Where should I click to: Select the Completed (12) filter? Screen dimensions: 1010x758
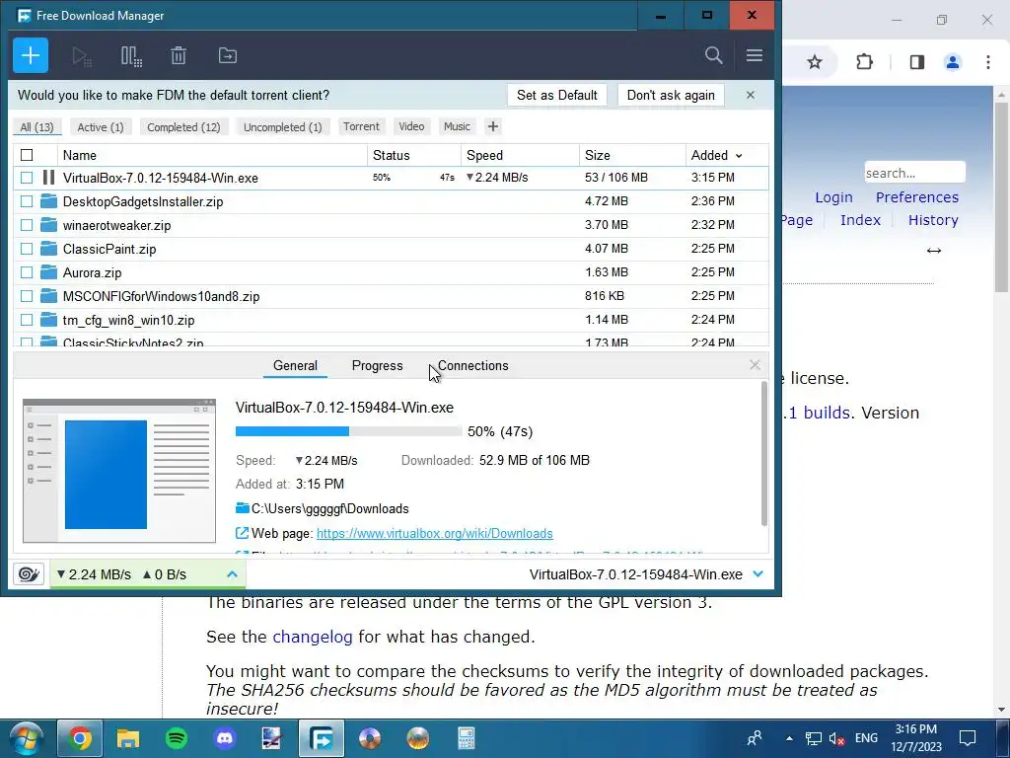[x=183, y=127]
